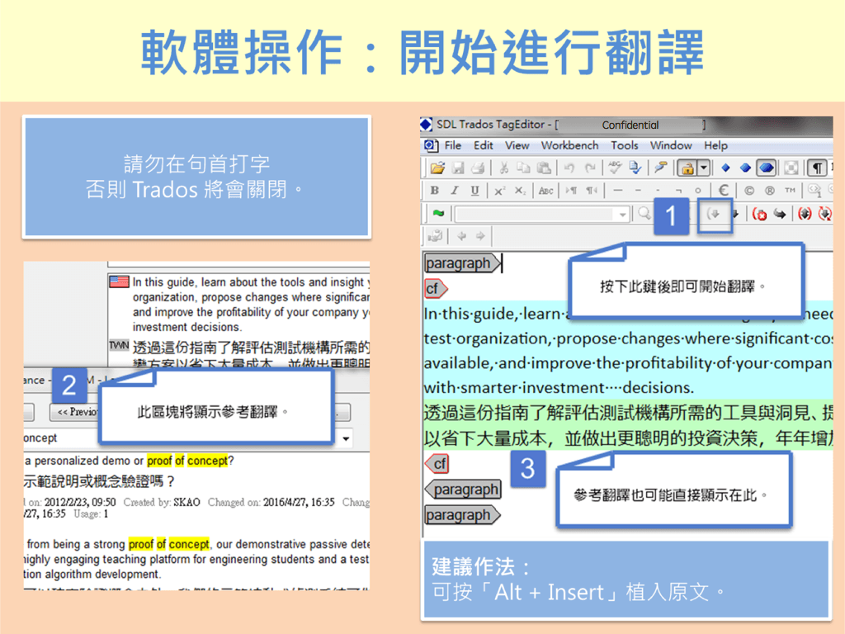
Task: Toggle Bold formatting
Action: click(x=435, y=191)
